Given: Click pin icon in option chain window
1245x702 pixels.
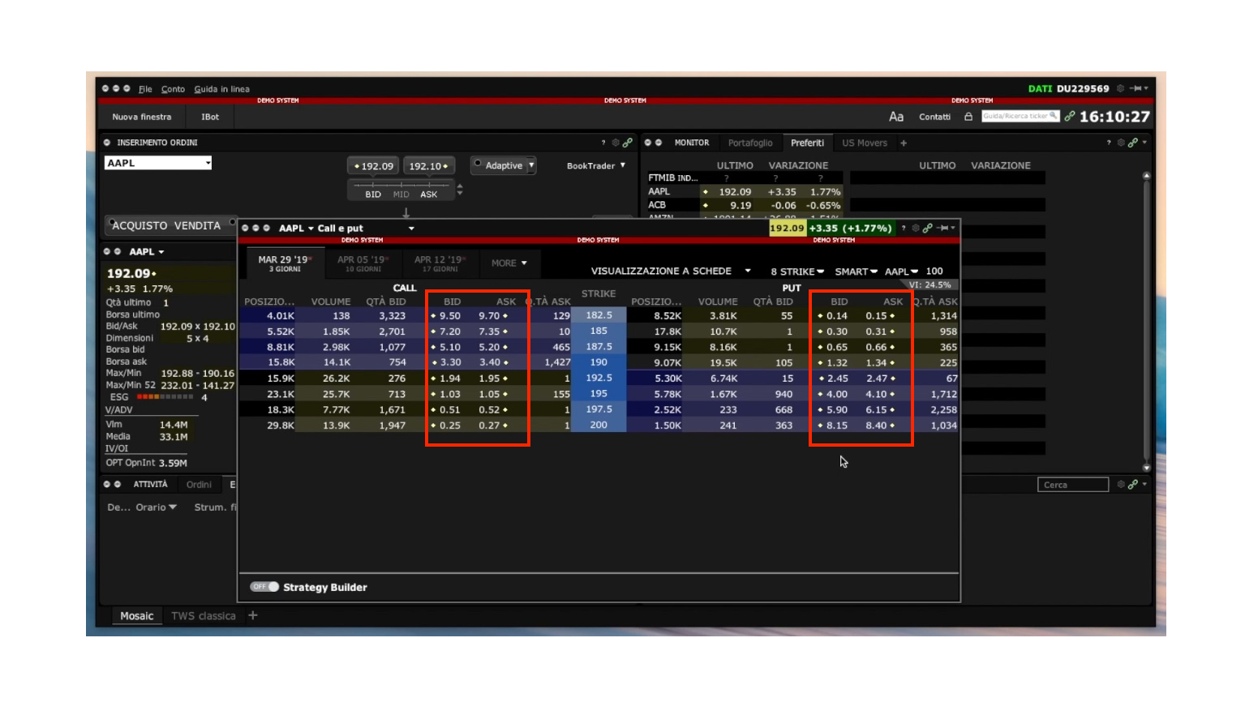Looking at the screenshot, I should tap(942, 228).
